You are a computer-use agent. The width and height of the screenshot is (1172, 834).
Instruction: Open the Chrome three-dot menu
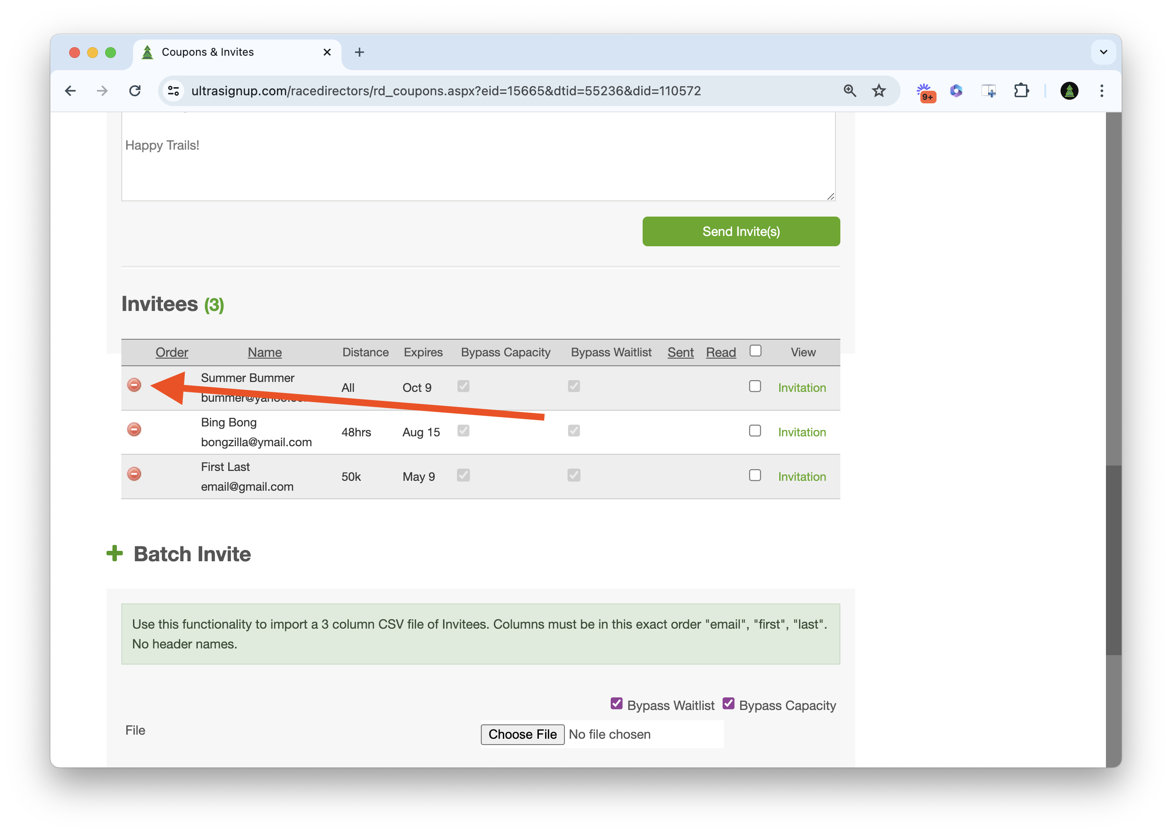[1101, 91]
